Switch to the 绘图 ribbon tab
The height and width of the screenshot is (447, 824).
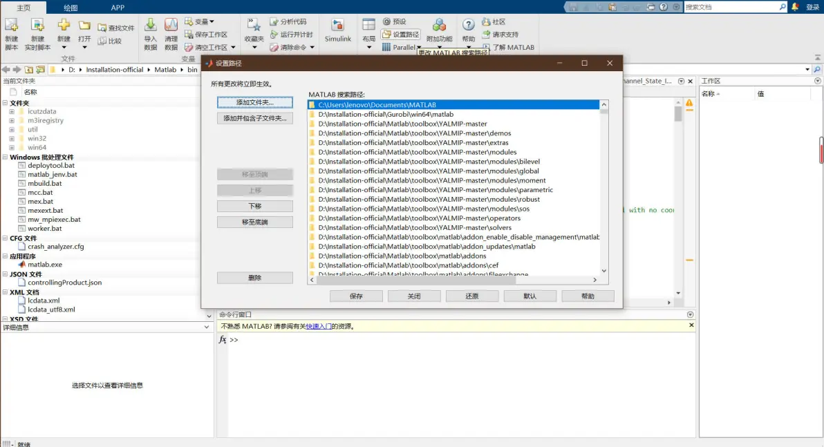[71, 8]
